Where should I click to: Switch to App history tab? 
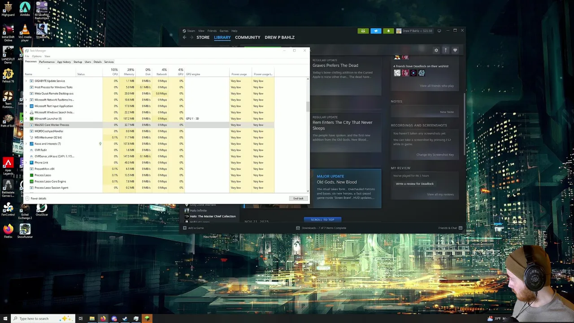click(x=64, y=62)
